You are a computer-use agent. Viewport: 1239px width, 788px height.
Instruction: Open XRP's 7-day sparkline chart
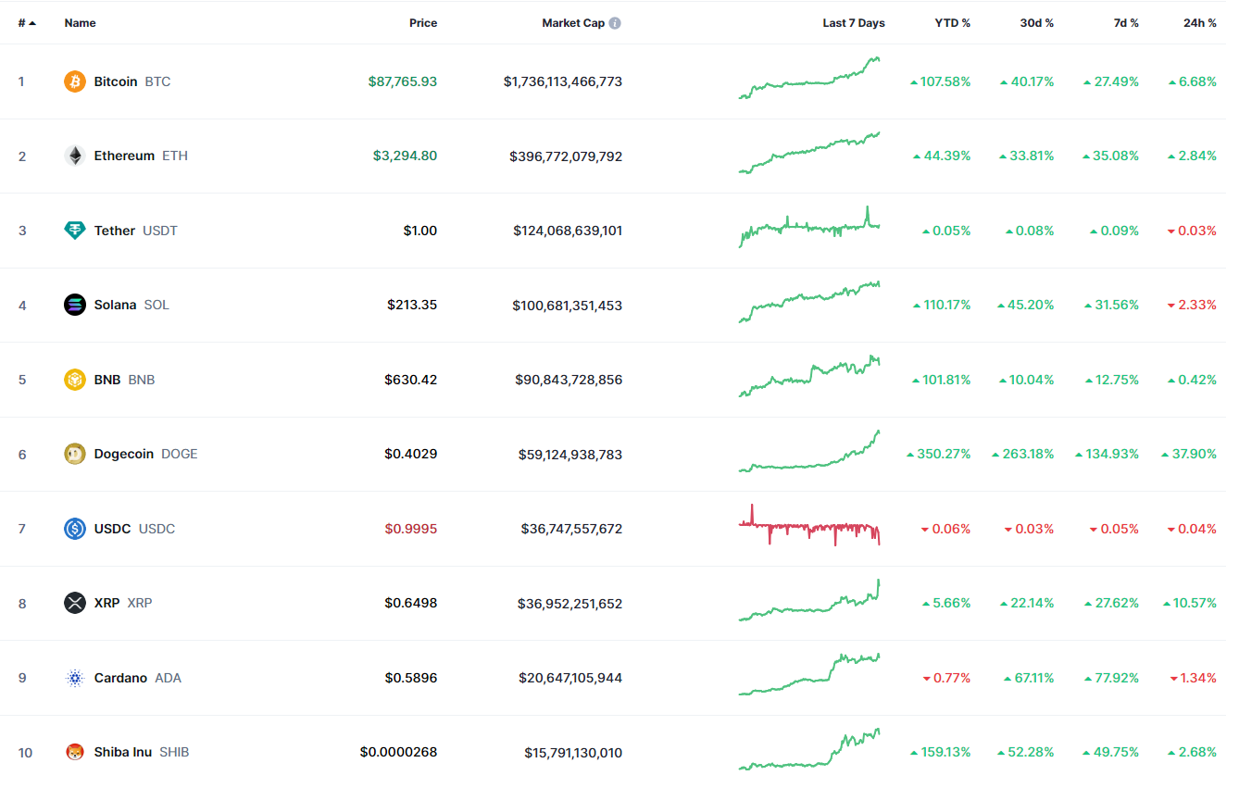[809, 600]
